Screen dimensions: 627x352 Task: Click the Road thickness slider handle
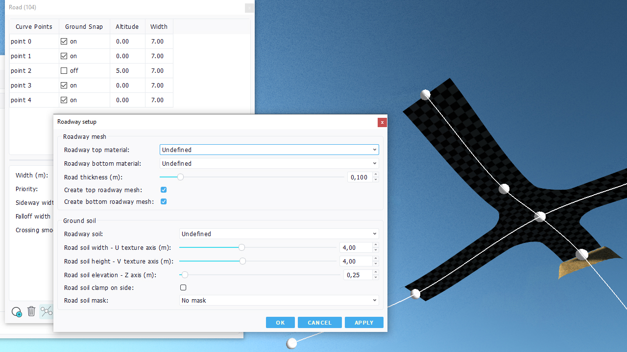pos(180,177)
